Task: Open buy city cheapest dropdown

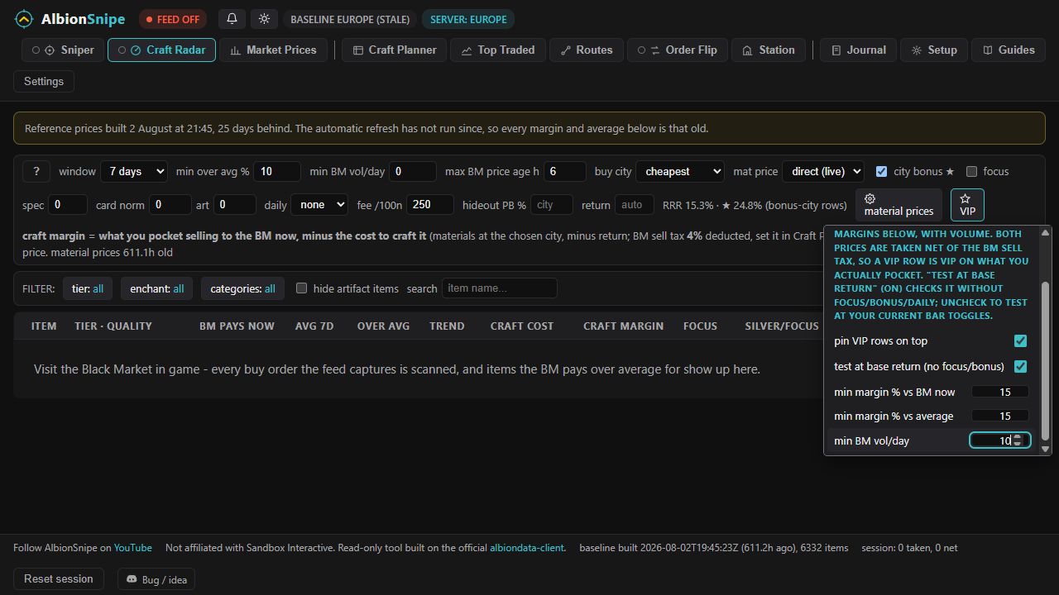Action: click(680, 171)
